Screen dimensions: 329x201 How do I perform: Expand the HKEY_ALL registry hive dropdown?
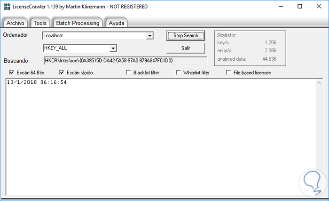coord(113,48)
